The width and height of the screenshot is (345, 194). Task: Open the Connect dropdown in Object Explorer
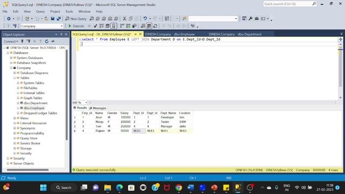point(11,41)
